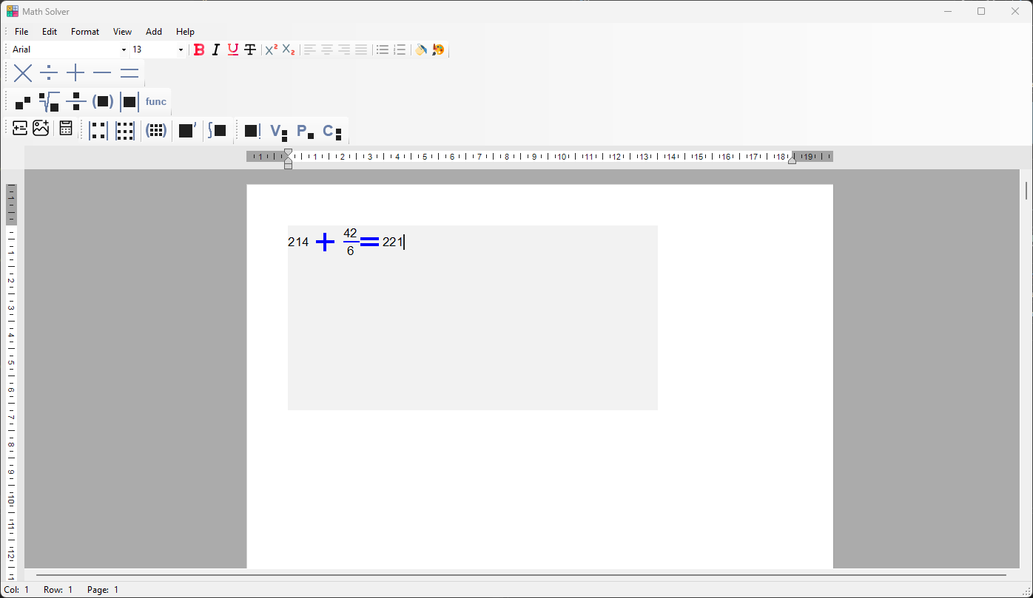Viewport: 1033px width, 598px height.
Task: Pick a text color with palette icon
Action: point(438,50)
